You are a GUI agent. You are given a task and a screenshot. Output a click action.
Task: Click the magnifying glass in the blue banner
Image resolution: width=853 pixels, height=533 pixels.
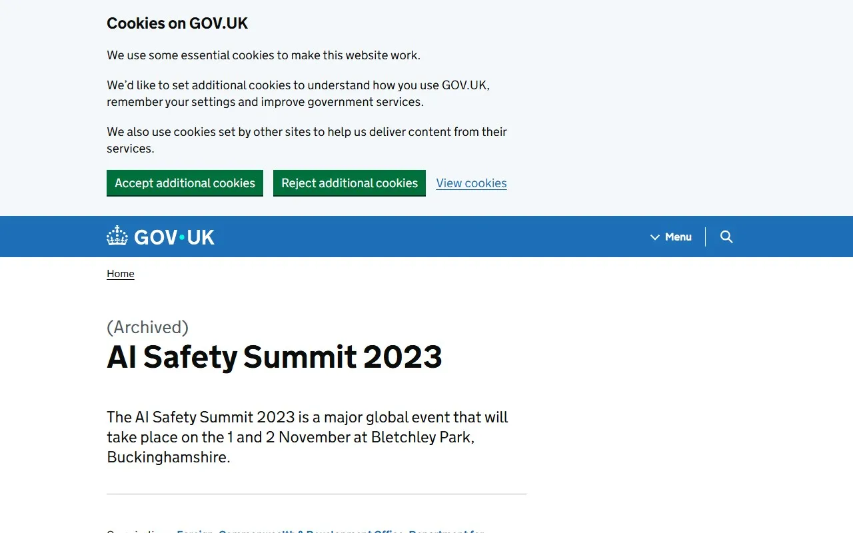[726, 237]
